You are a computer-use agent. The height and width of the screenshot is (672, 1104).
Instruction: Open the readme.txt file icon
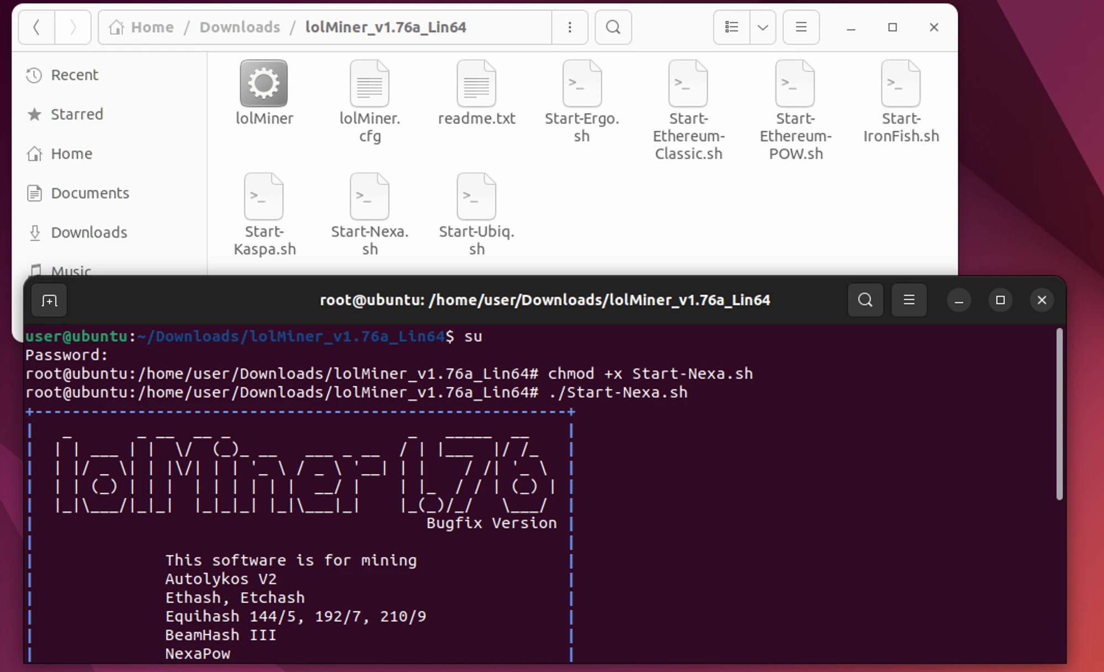[x=476, y=84]
